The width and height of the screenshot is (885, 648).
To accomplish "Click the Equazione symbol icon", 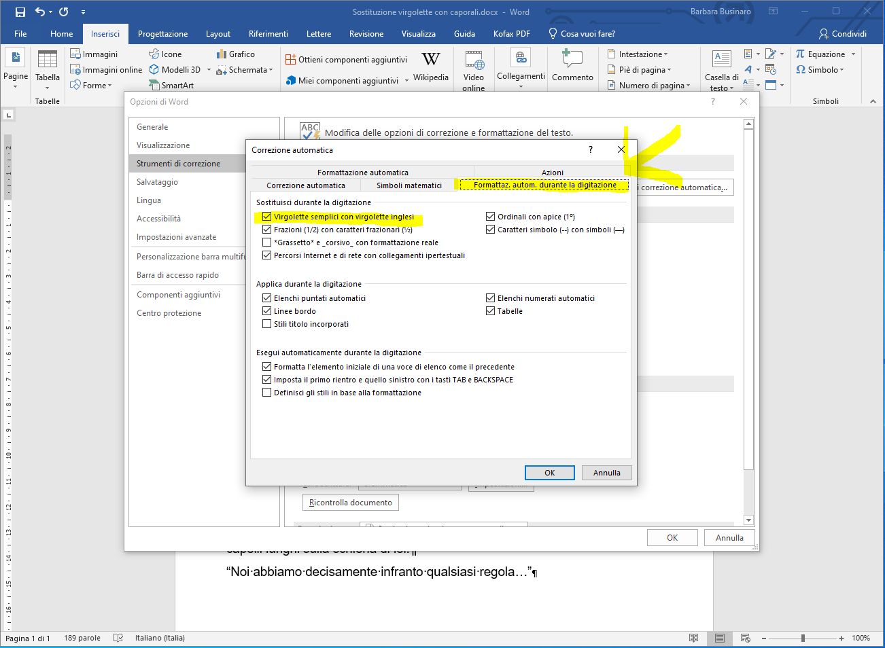I will (x=801, y=54).
